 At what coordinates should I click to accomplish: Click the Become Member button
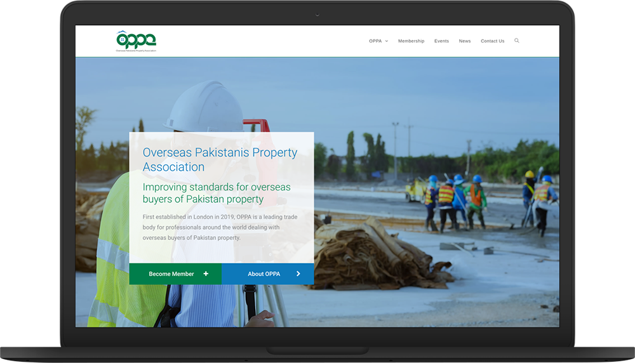click(175, 274)
